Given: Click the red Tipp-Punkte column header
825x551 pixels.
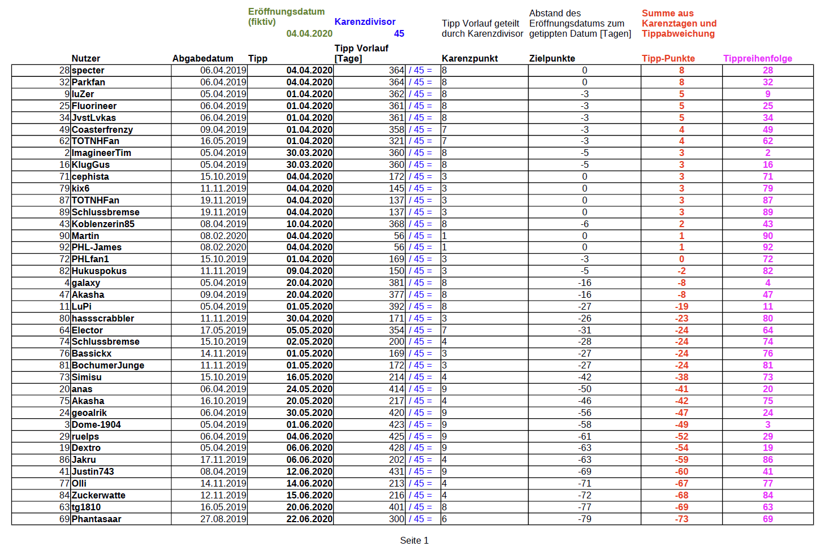Looking at the screenshot, I should click(x=668, y=58).
